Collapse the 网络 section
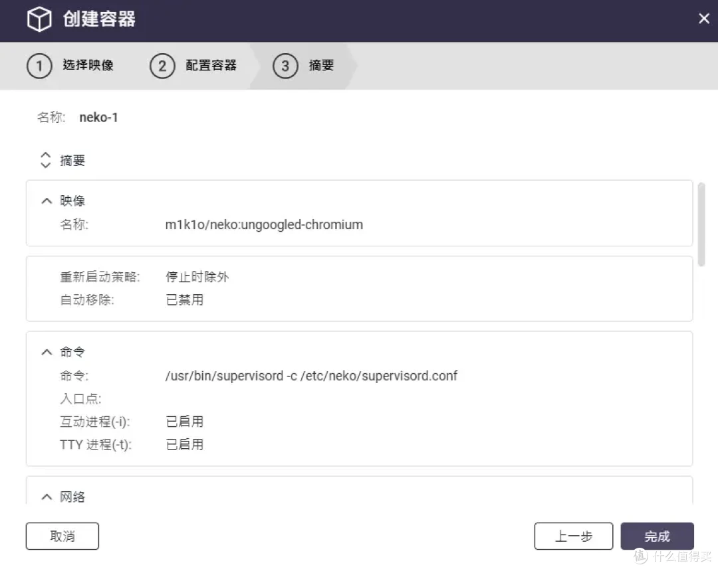Screen dimensions: 718x571 tap(47, 497)
